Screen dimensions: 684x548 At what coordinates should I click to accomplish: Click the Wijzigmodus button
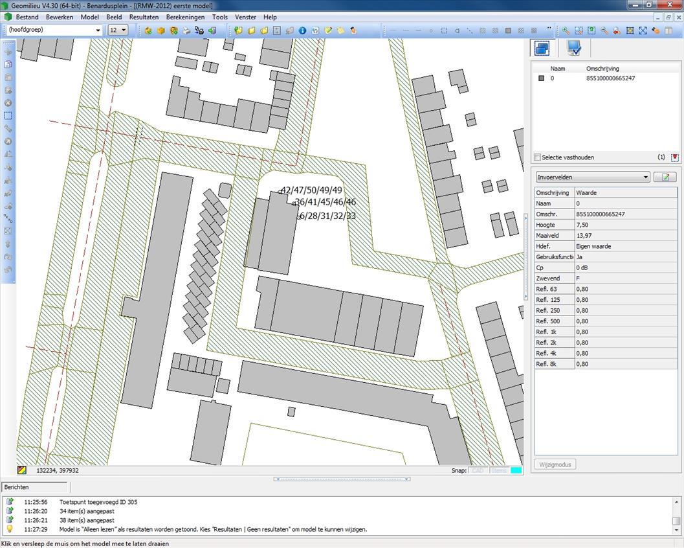(x=555, y=464)
